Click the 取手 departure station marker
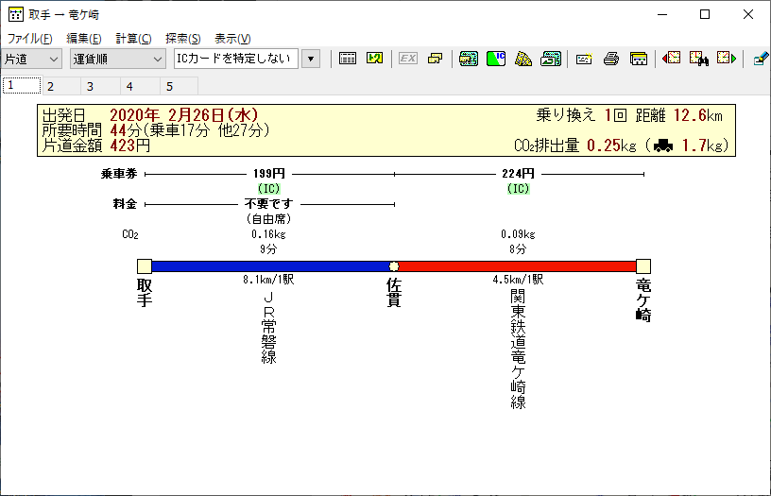 coord(144,266)
